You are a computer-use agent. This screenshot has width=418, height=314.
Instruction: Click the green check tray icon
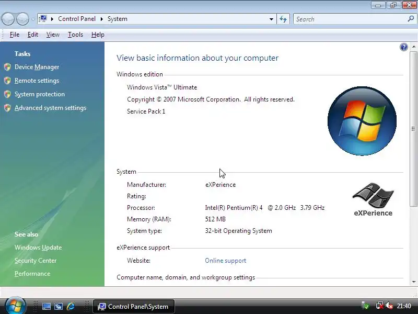(365, 306)
